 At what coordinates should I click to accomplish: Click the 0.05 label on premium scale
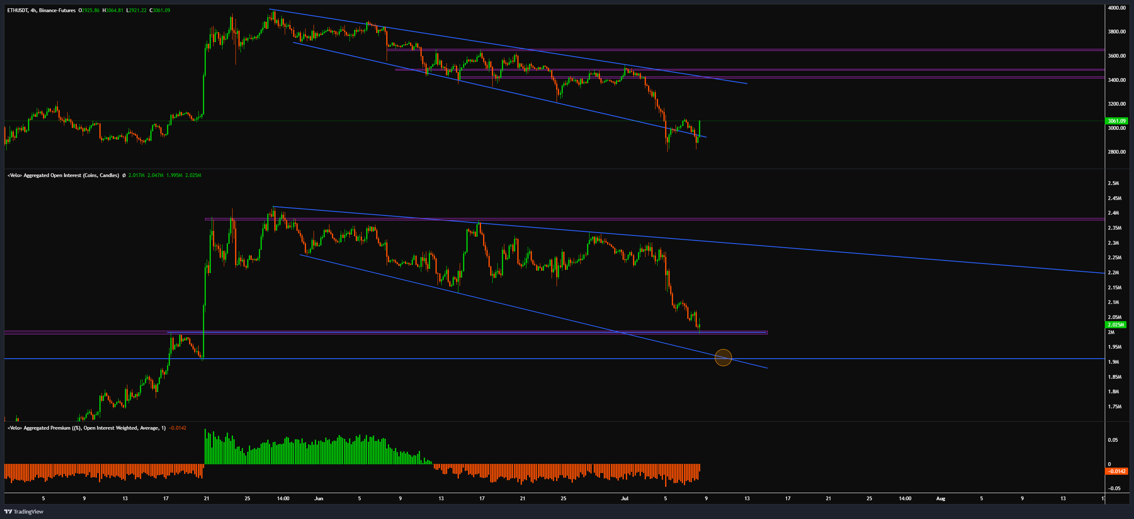[x=1112, y=440]
